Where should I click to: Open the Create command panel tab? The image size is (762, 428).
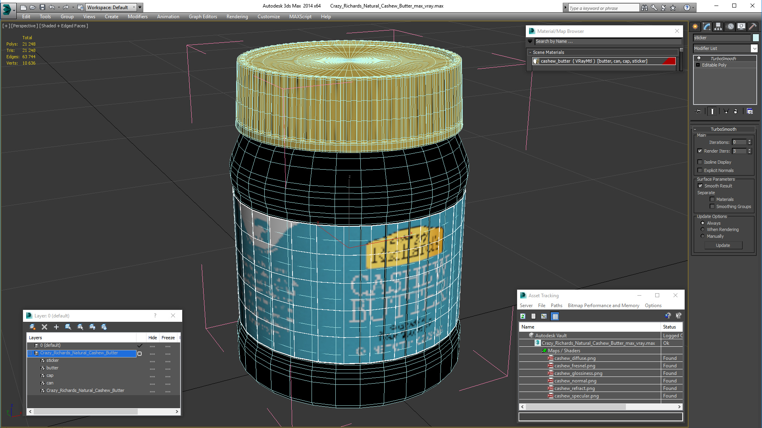(x=695, y=27)
